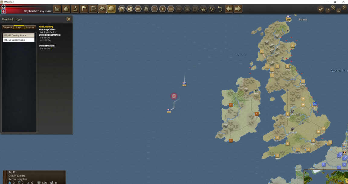Click the red combat target marker at sea

[x=174, y=96]
